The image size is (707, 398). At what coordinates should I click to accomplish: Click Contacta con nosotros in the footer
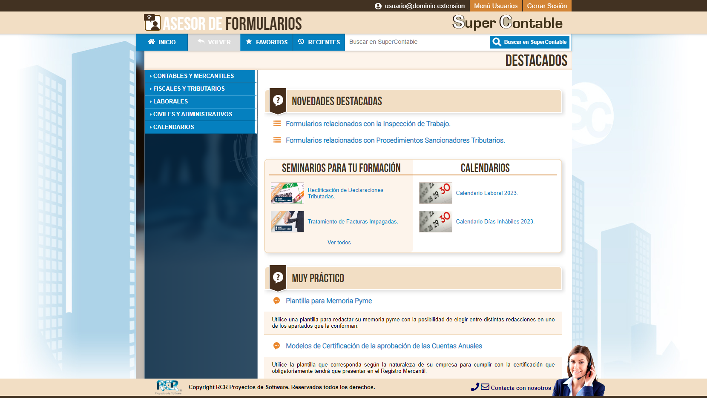coord(521,388)
